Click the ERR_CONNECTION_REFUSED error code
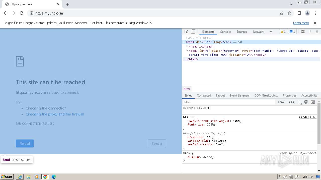 point(35,124)
